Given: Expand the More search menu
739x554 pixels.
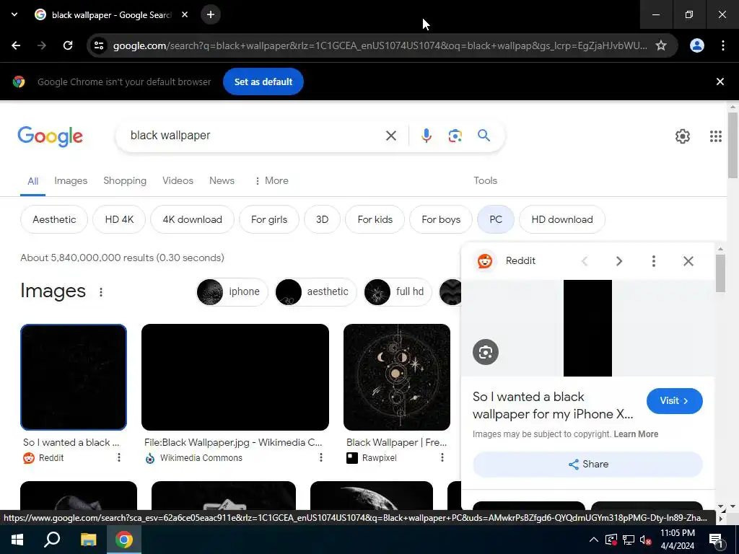Looking at the screenshot, I should tap(271, 180).
